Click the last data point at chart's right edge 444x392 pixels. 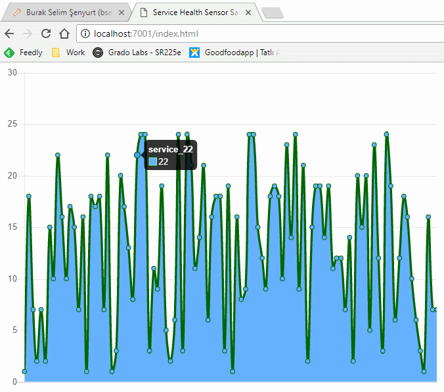point(437,309)
